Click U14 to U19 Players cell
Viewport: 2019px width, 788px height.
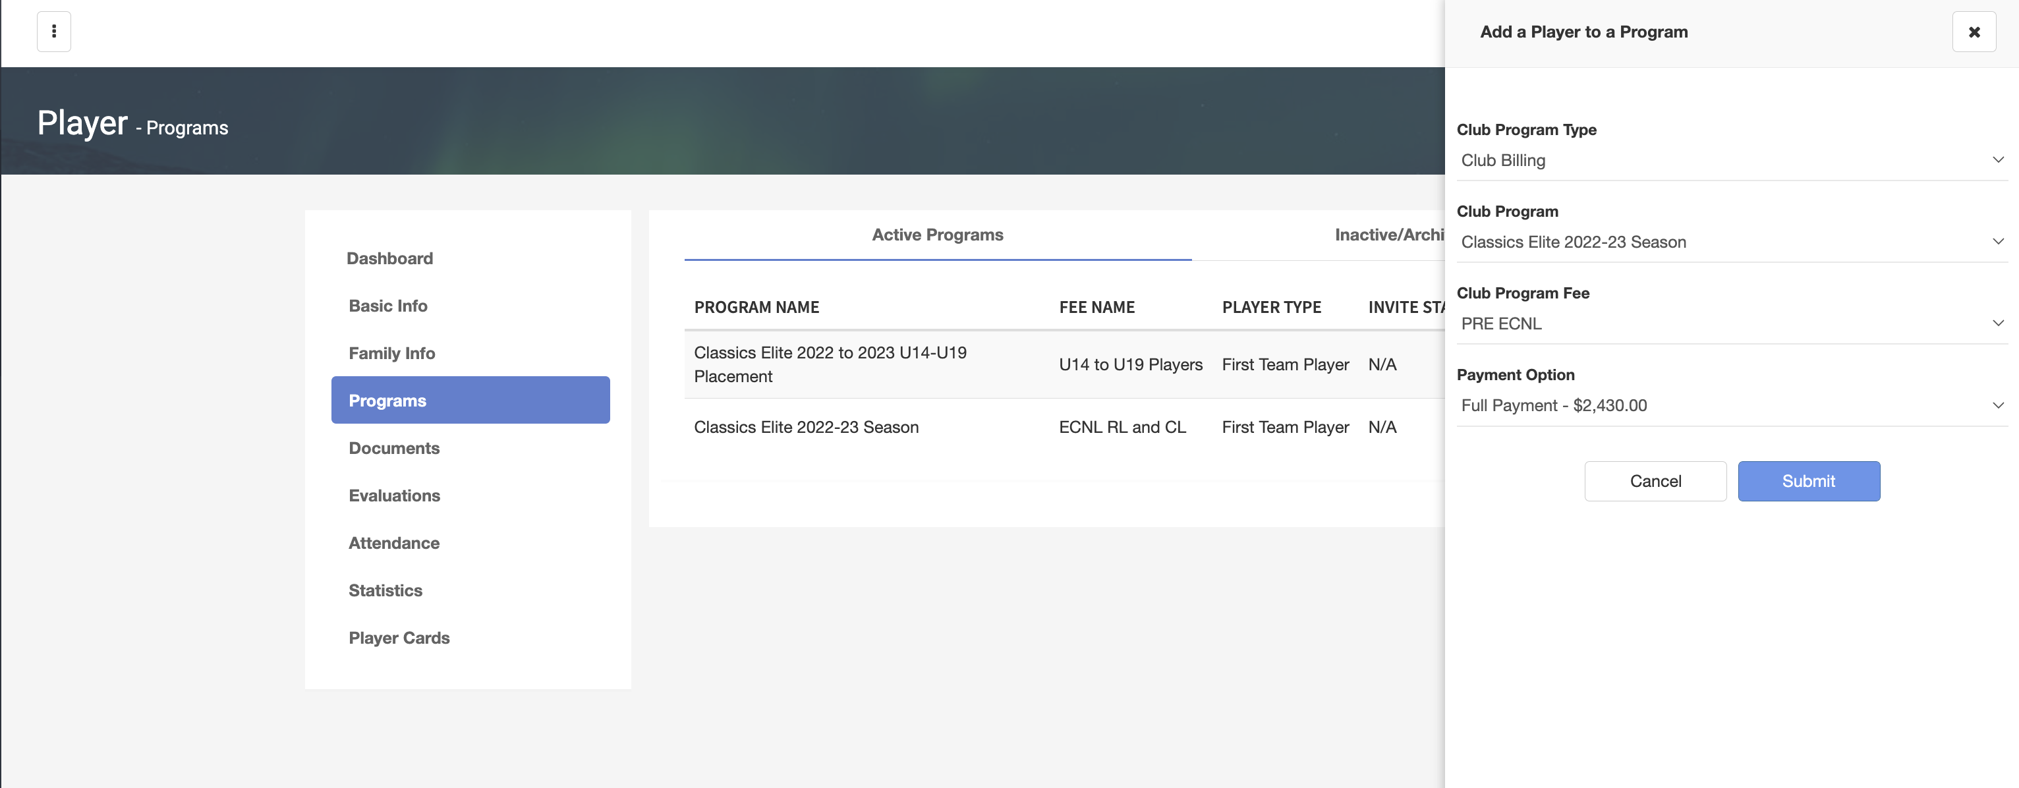tap(1130, 364)
